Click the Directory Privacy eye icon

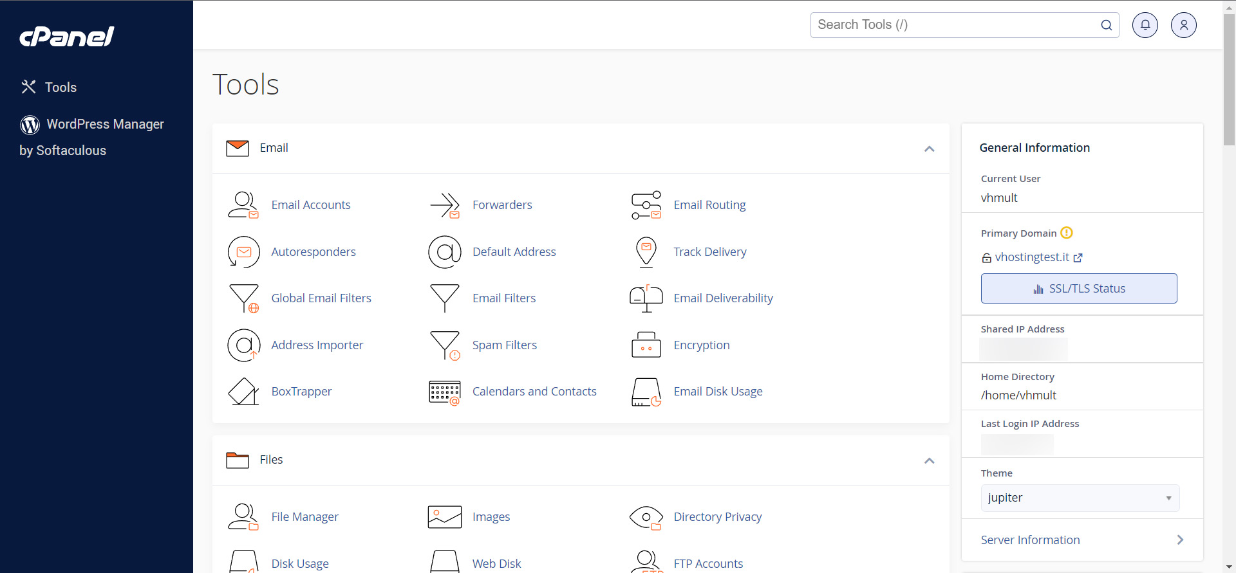click(x=646, y=517)
